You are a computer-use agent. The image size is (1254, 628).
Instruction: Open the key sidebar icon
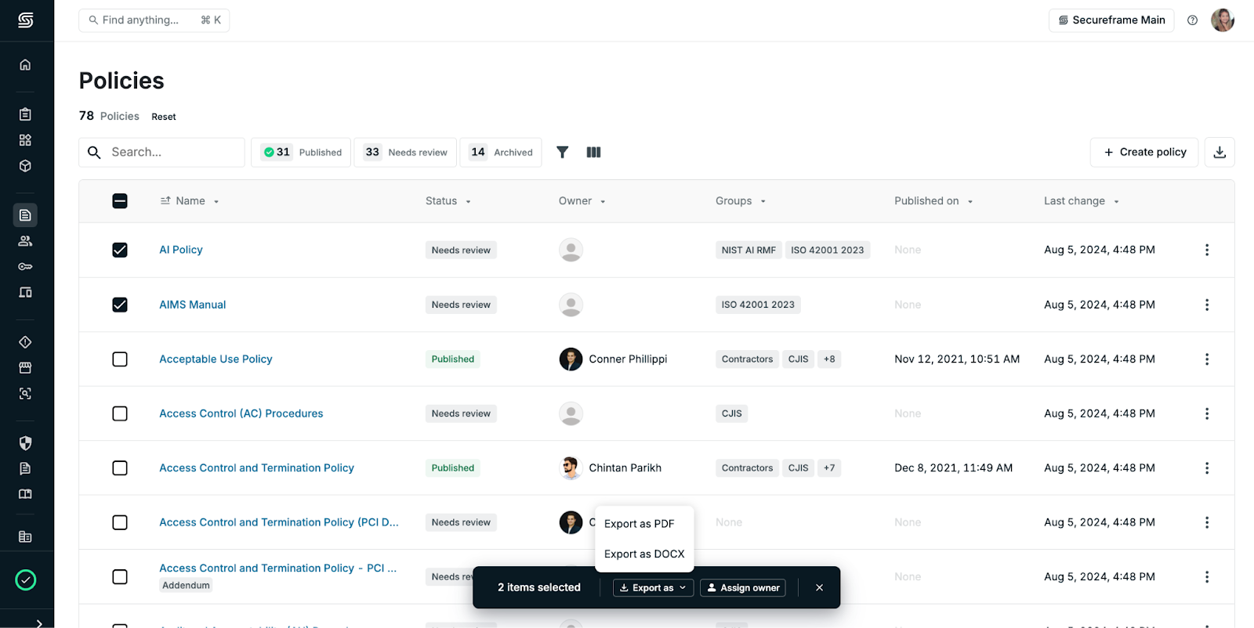pos(25,267)
